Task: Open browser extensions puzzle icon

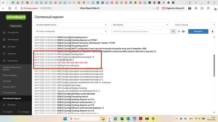Action: pyautogui.click(x=202, y=8)
